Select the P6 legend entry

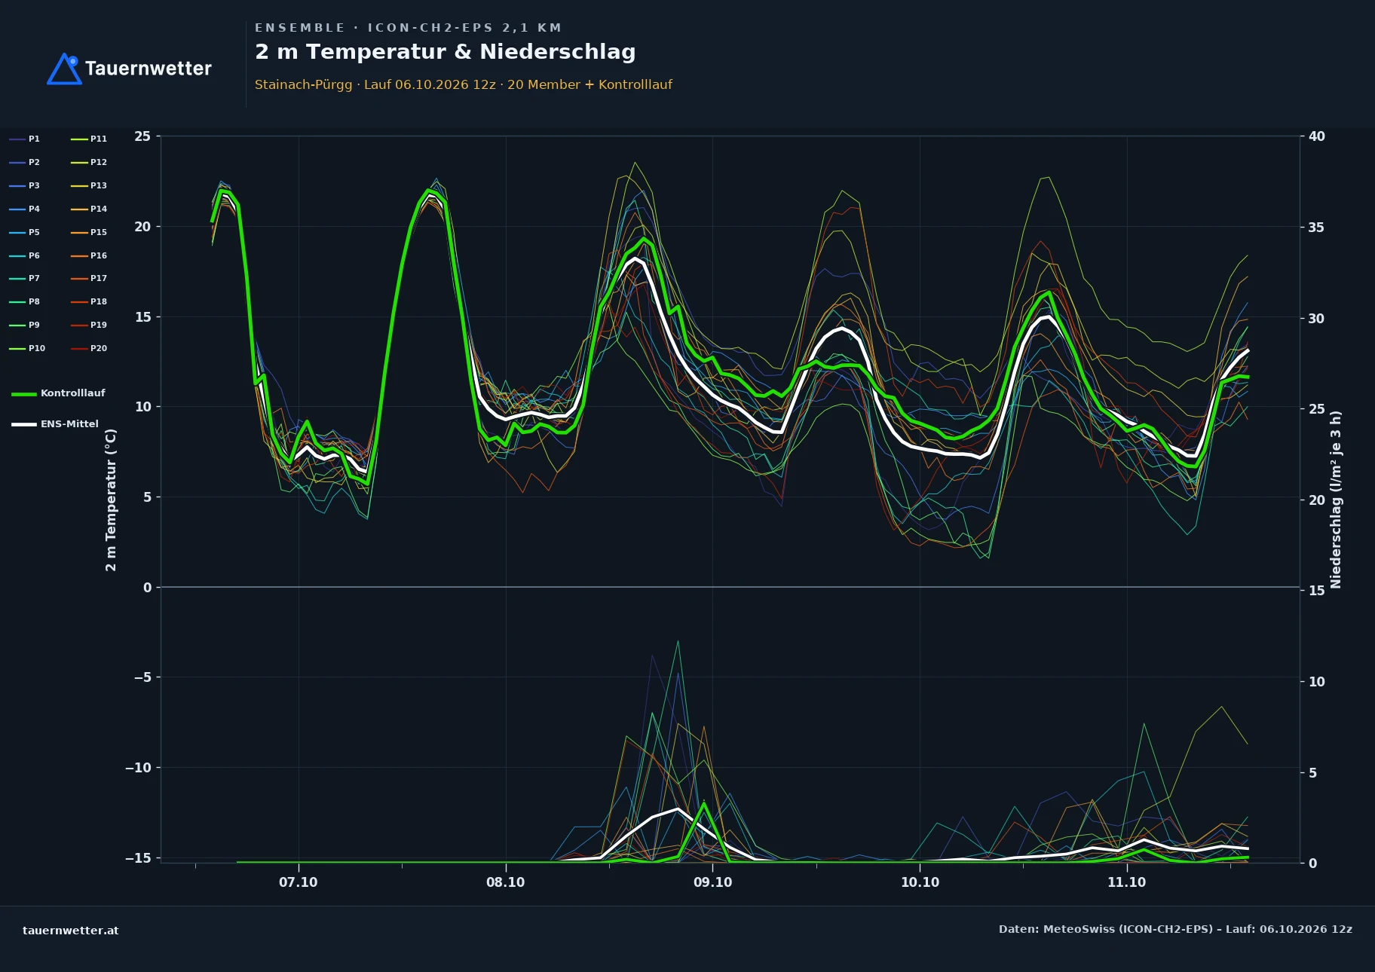(24, 255)
